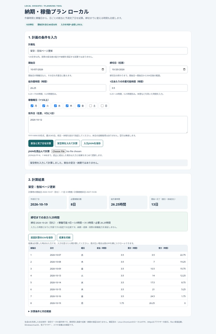Focus the 締切日 date field
The image size is (216, 334).
pyautogui.click(x=149, y=69)
